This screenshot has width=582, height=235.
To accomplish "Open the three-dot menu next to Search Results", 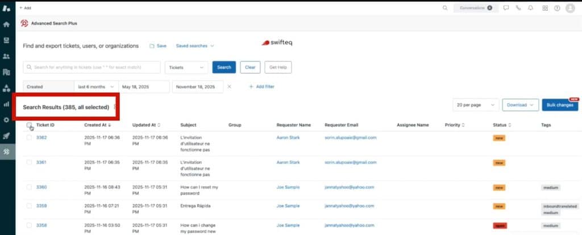I will [x=115, y=107].
